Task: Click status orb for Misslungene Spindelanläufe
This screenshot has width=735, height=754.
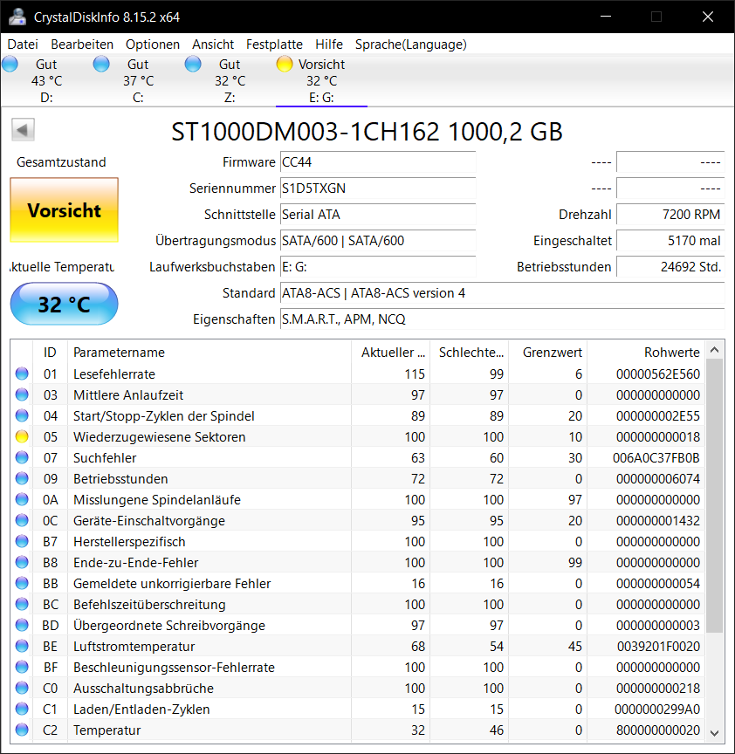Action: click(22, 500)
